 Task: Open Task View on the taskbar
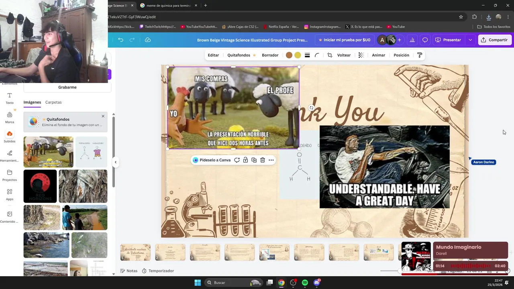tap(270, 283)
